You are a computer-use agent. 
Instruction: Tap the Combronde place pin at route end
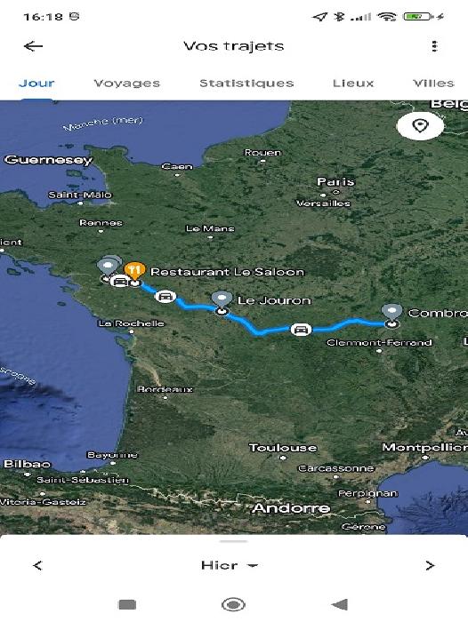(x=391, y=313)
